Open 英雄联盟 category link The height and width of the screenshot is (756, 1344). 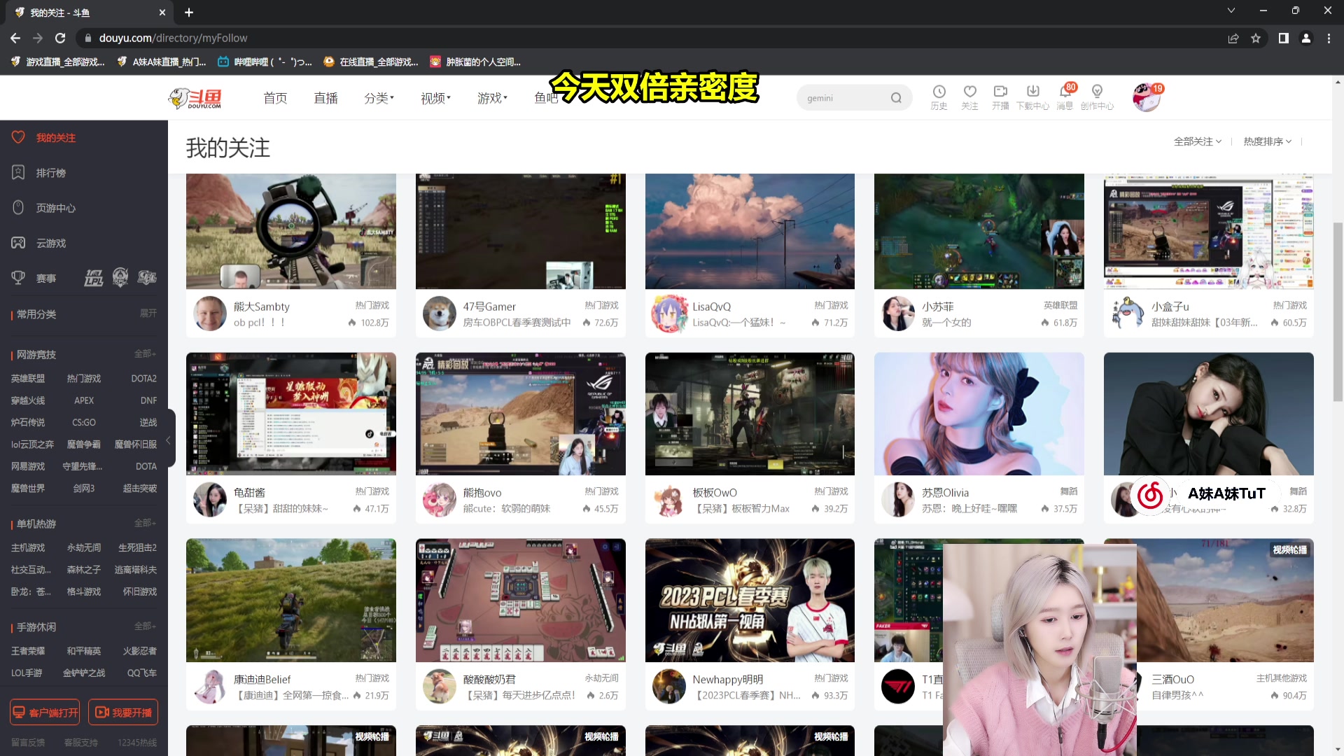point(28,379)
